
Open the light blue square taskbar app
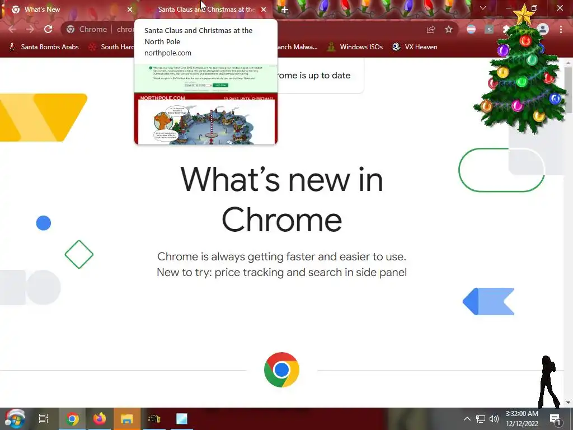(182, 419)
